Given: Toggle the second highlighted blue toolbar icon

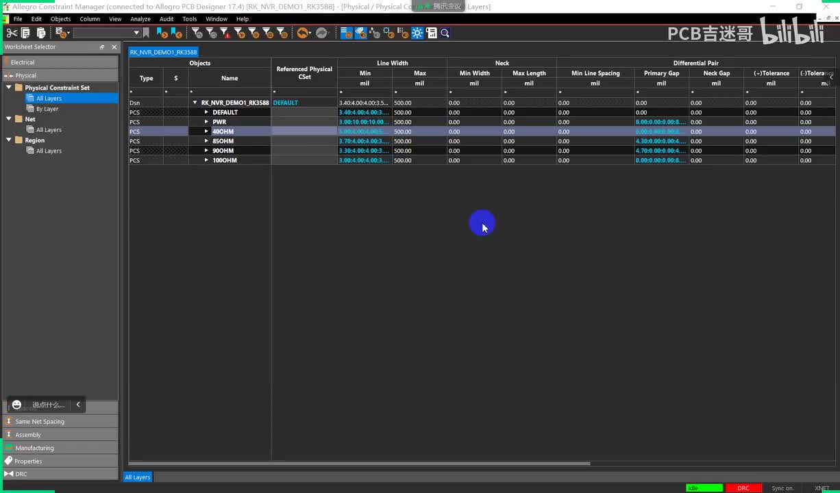Looking at the screenshot, I should (360, 33).
